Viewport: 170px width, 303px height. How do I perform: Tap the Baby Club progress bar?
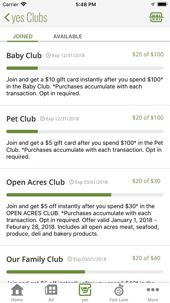tap(85, 68)
